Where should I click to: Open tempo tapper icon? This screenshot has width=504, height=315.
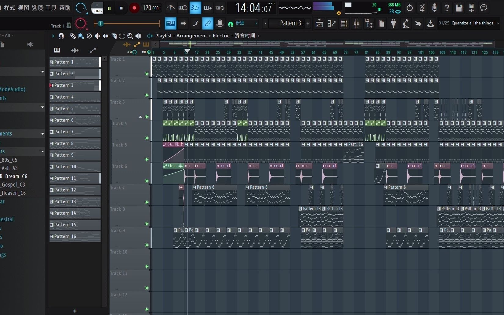click(406, 24)
